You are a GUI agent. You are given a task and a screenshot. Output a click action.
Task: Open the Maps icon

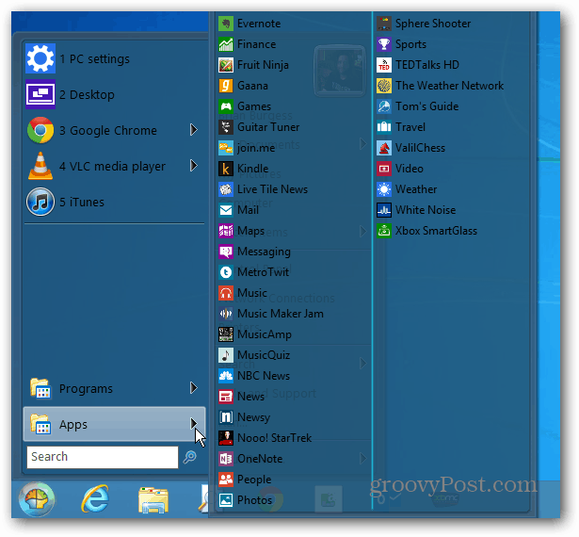click(226, 231)
